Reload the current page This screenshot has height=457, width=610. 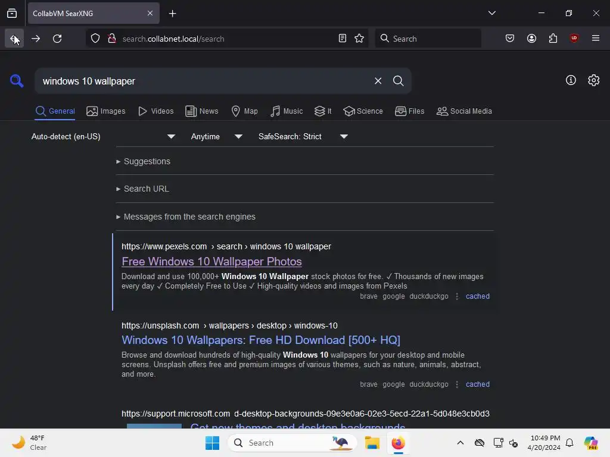pos(57,39)
